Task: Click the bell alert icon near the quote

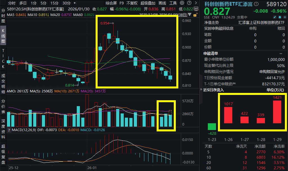Action: (x=280, y=17)
